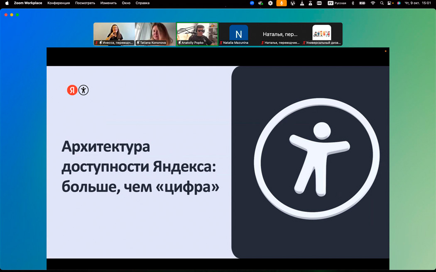Open the Apple menu
Image resolution: width=436 pixels, height=272 pixels.
(7, 3)
